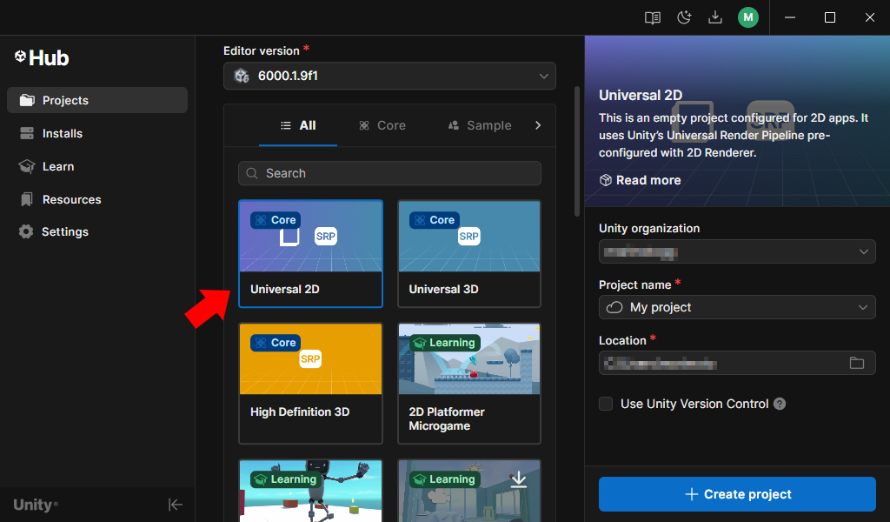Collapse the sidebar with the arrow icon
The image size is (890, 522).
(x=175, y=505)
